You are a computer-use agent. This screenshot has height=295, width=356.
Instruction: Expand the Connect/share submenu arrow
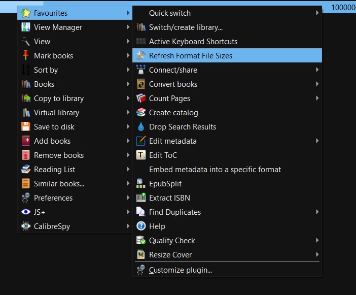[x=317, y=70]
